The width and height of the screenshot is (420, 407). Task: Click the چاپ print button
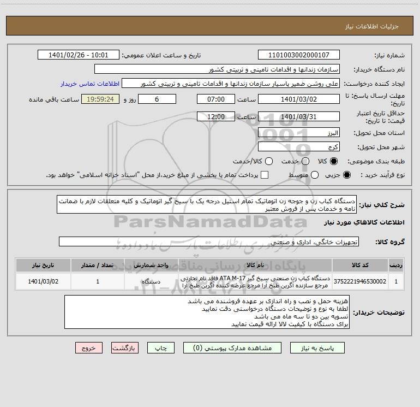click(x=161, y=348)
